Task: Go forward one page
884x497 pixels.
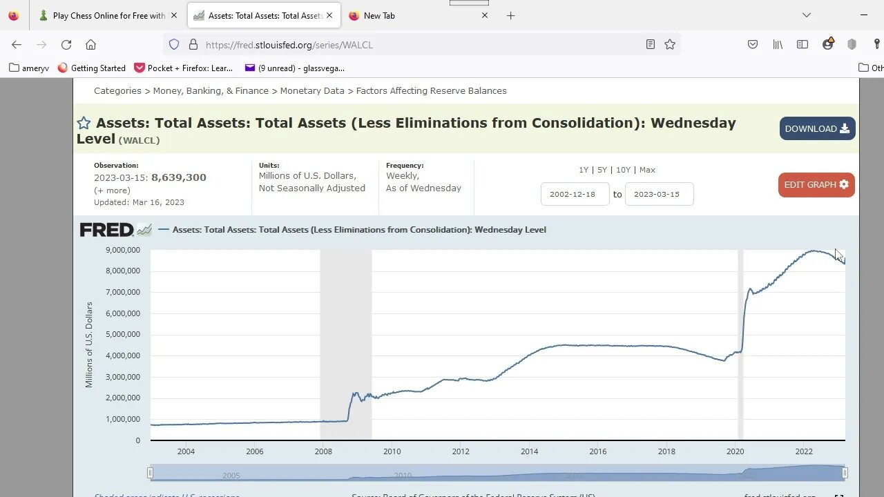Action: tap(41, 44)
